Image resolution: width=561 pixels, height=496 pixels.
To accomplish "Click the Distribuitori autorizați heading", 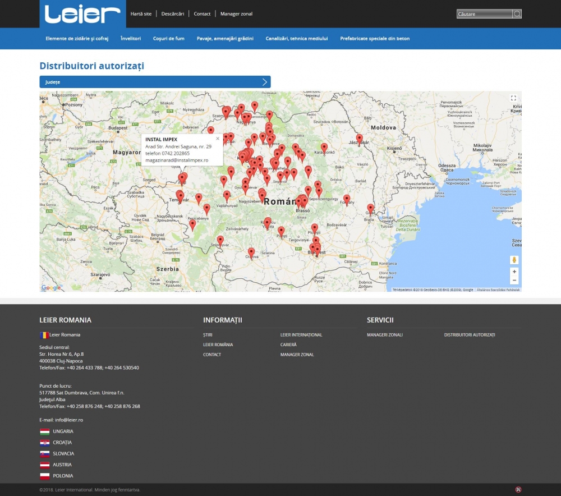I will click(92, 66).
